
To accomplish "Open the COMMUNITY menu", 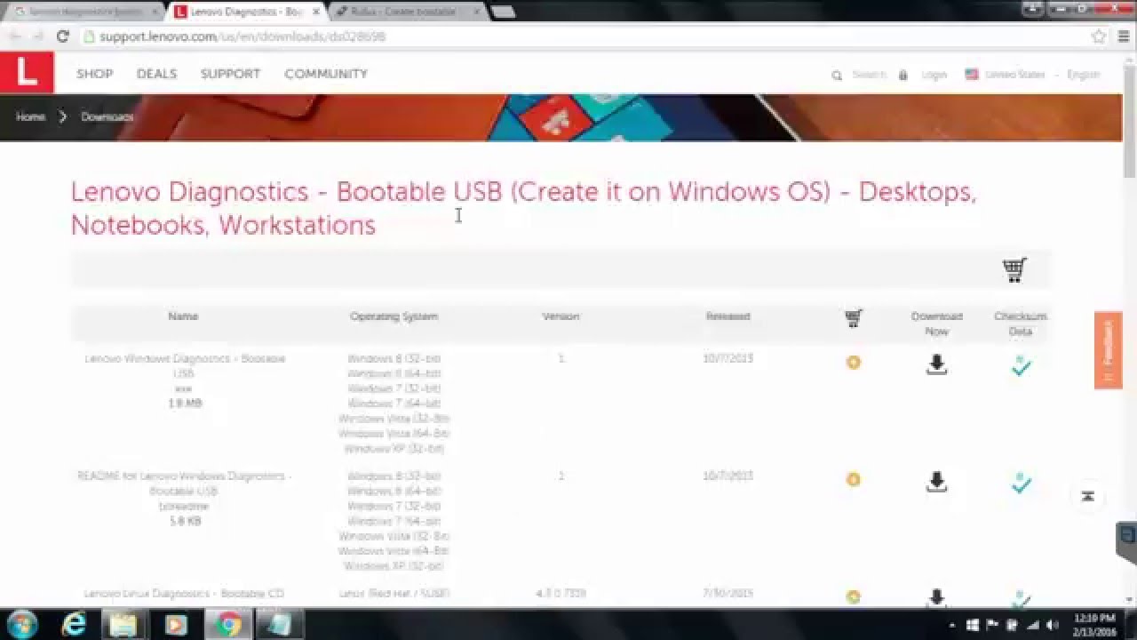I will tap(326, 74).
